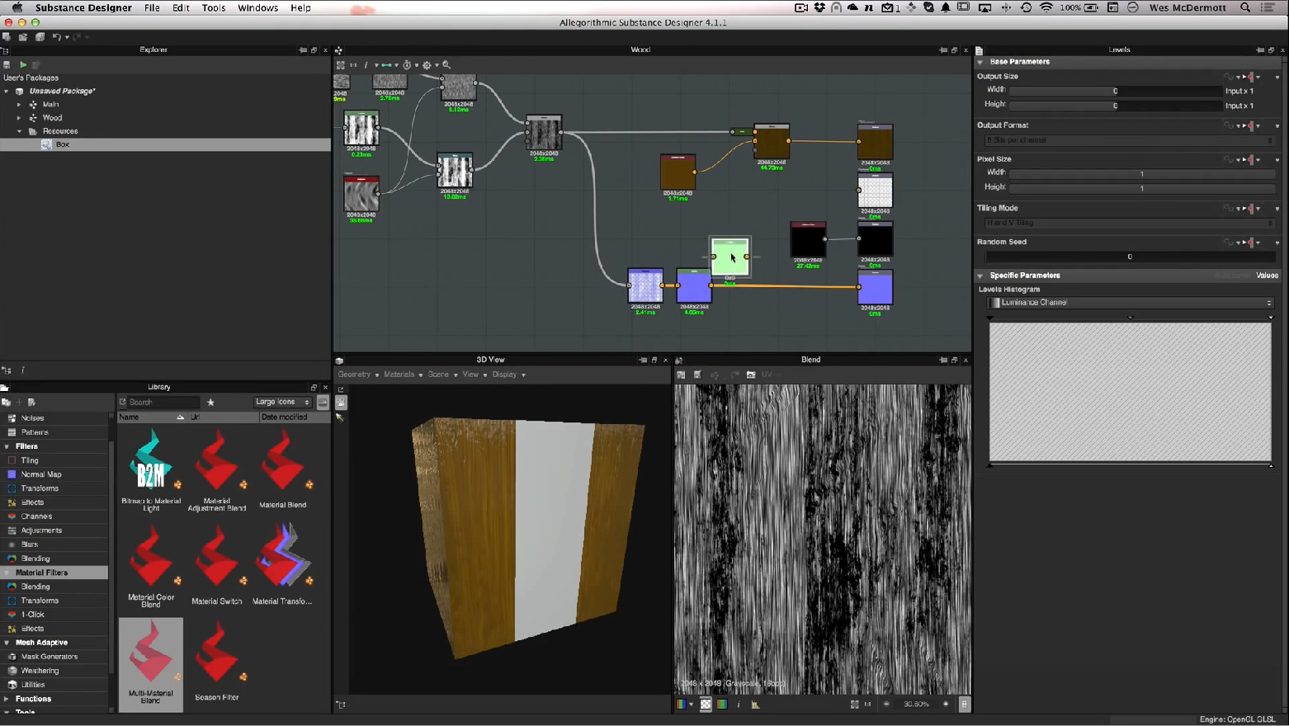This screenshot has height=726, width=1289.
Task: Toggle the Library thumbnail view button
Action: pyautogui.click(x=323, y=403)
